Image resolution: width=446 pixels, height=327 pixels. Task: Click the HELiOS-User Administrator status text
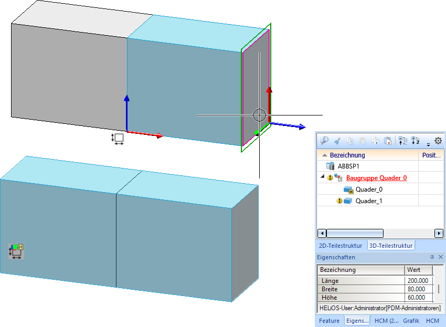pyautogui.click(x=380, y=308)
